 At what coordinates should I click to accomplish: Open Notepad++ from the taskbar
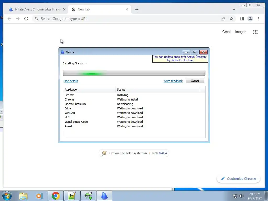[72, 196]
